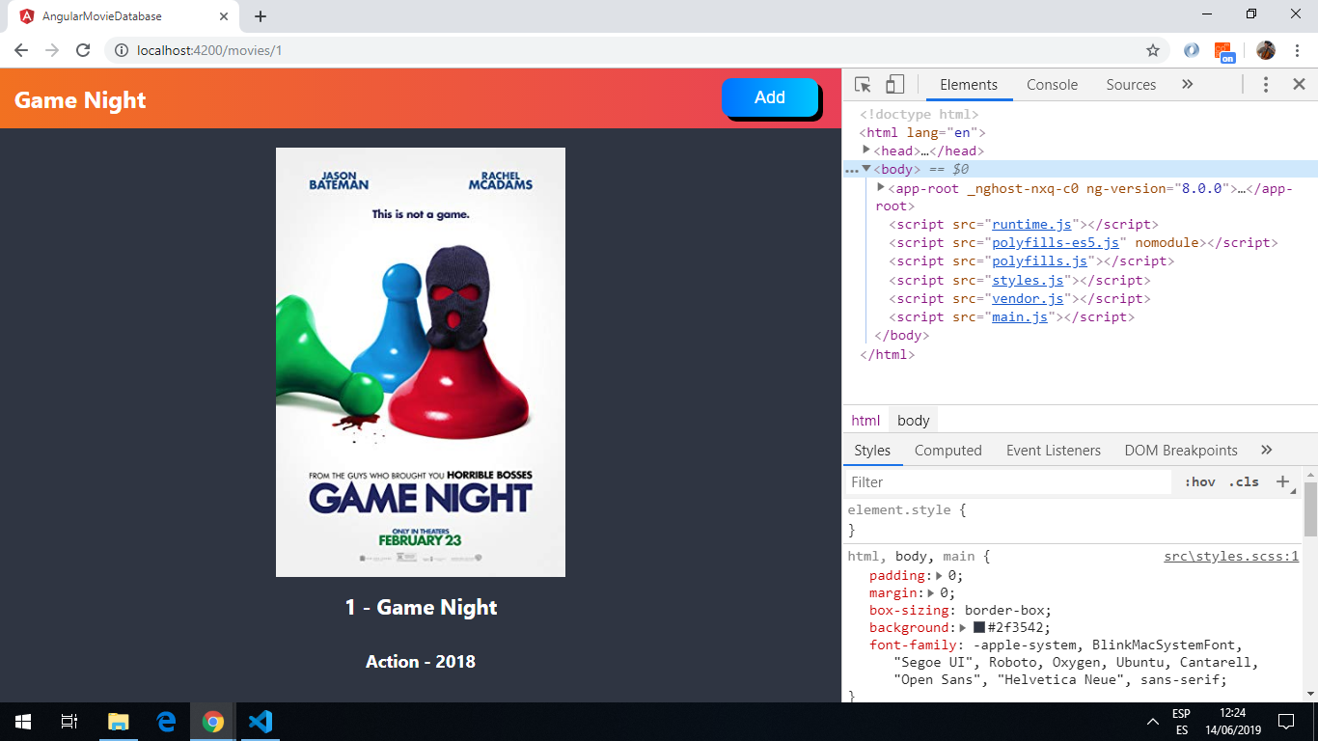Open the DevTools customize menu (three dots)
The height and width of the screenshot is (741, 1318).
[1266, 85]
